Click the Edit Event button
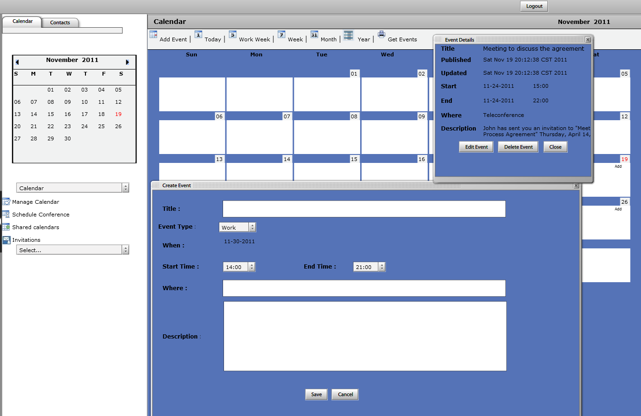This screenshot has width=641, height=416. tap(476, 147)
